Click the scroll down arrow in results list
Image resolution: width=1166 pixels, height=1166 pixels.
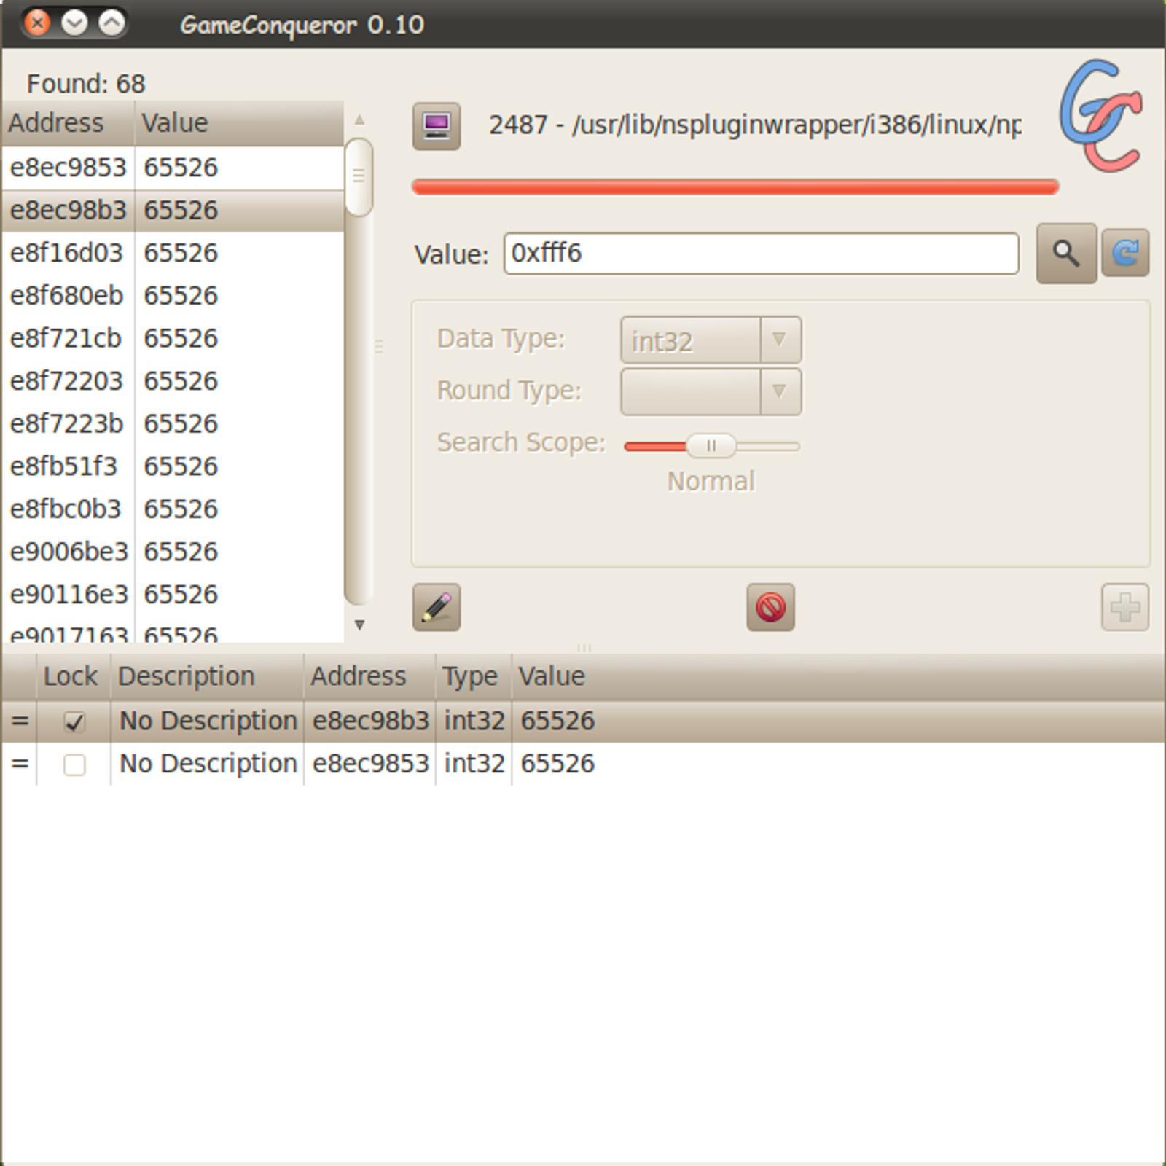pos(359,625)
